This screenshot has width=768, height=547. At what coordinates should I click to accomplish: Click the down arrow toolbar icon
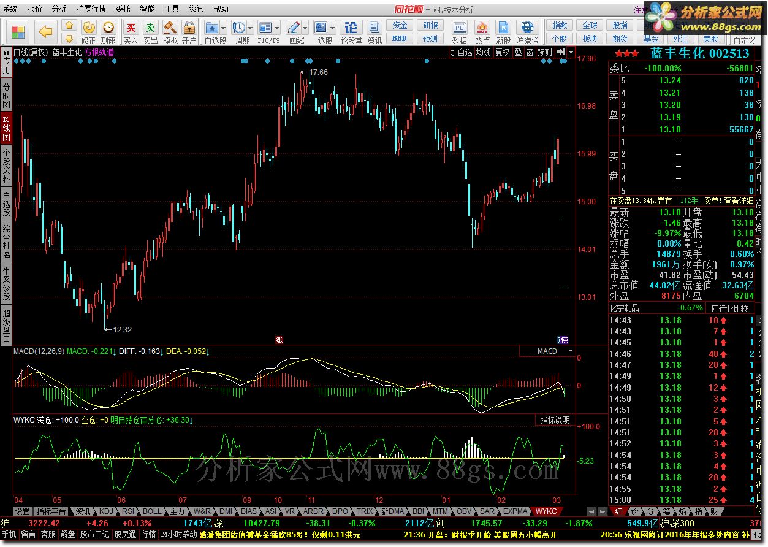click(69, 38)
